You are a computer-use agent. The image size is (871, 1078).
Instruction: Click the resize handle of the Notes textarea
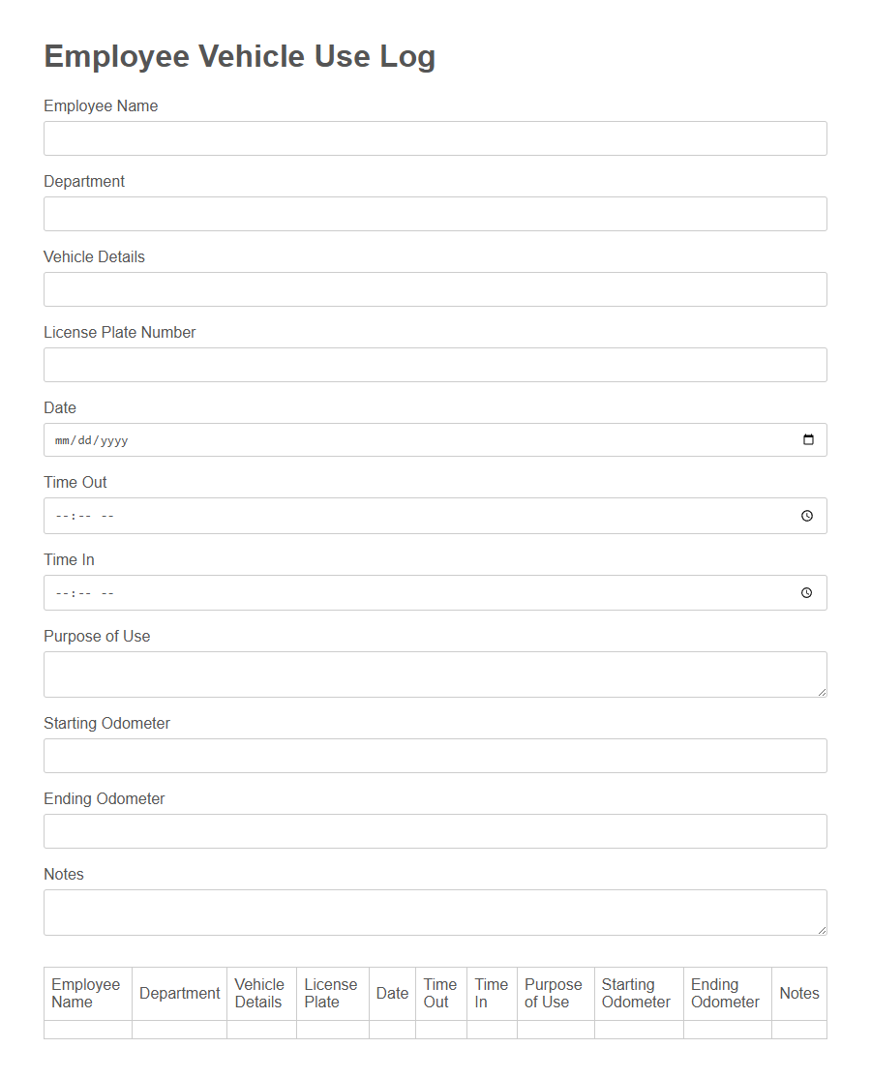(x=823, y=931)
